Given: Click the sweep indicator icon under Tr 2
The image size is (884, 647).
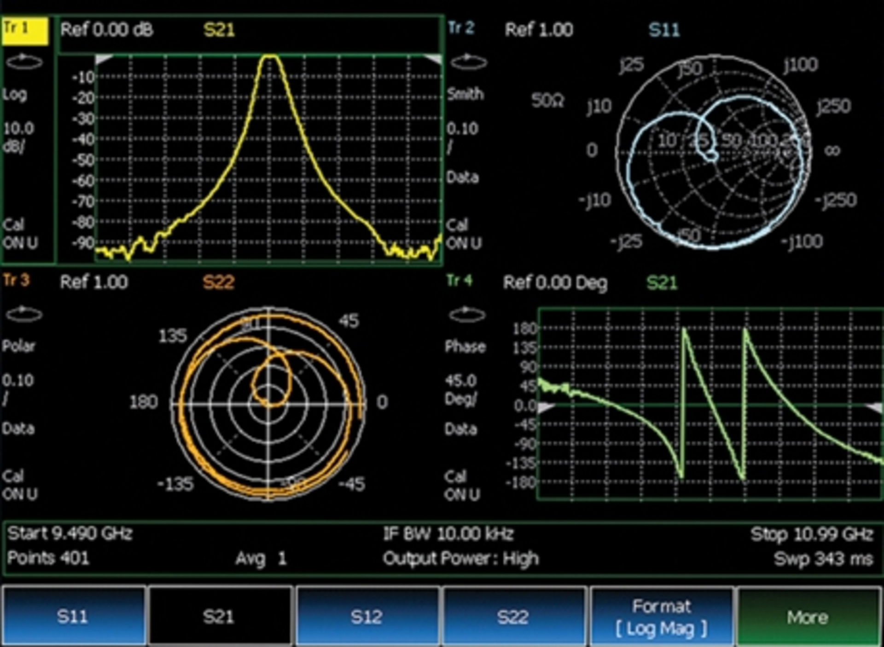Looking at the screenshot, I should pos(468,62).
